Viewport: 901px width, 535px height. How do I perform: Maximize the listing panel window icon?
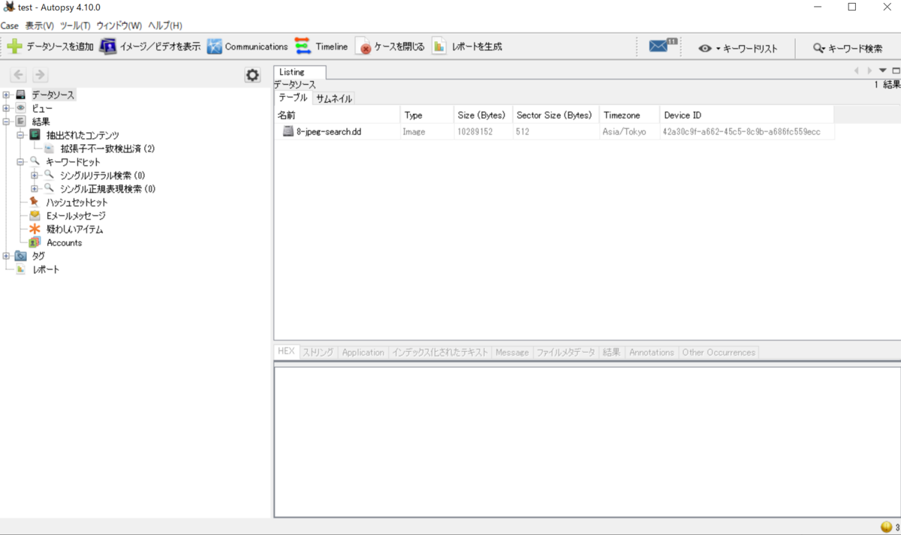(x=896, y=71)
